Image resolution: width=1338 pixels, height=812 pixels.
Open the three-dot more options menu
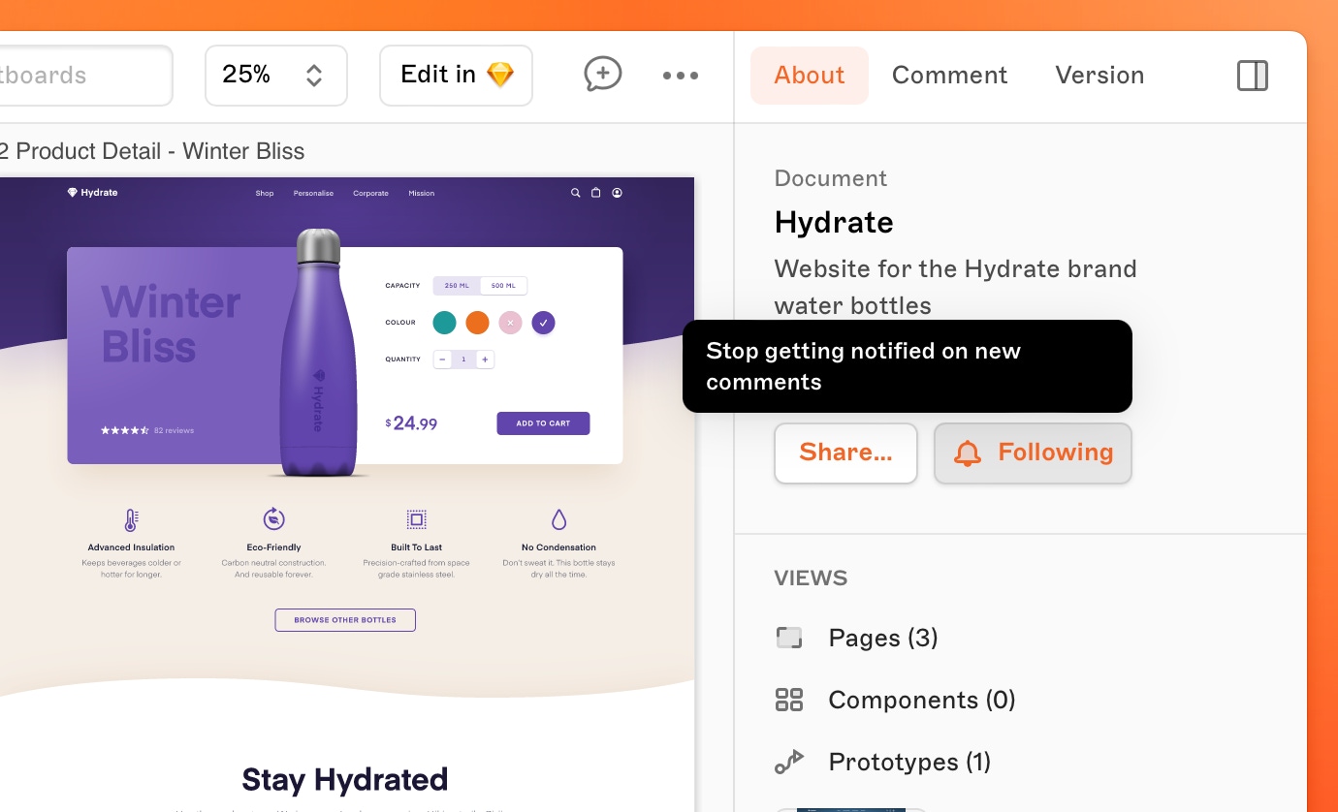(680, 76)
